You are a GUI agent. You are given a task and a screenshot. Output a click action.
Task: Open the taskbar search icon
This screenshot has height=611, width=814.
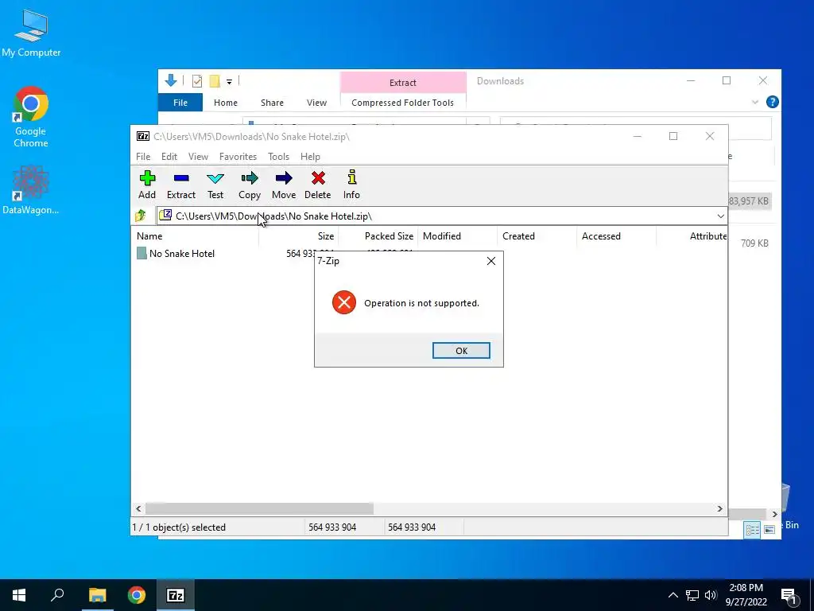coord(57,595)
